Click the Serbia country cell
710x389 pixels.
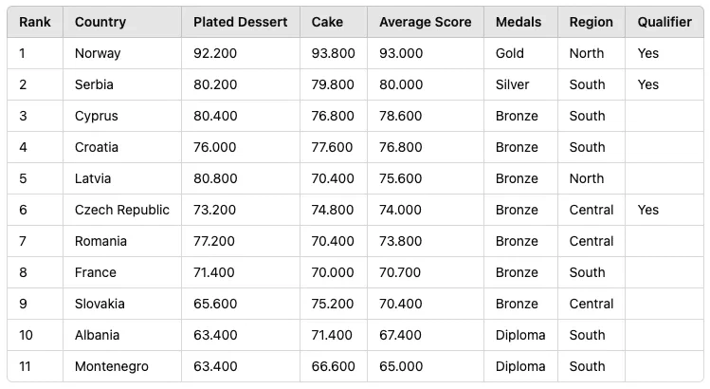tap(94, 84)
